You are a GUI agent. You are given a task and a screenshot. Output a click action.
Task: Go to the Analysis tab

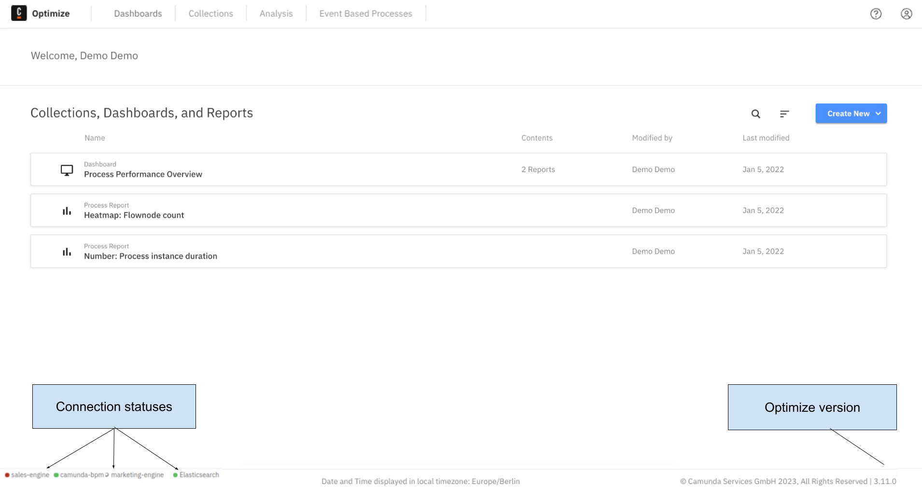coord(276,14)
